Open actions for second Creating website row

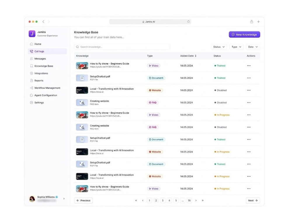coord(249,127)
